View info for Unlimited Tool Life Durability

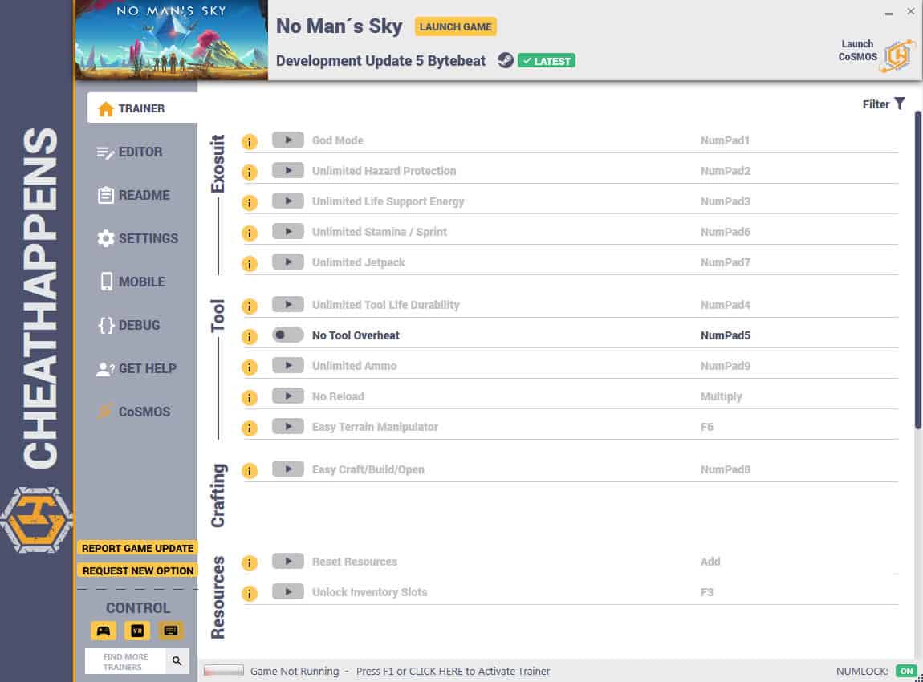250,306
